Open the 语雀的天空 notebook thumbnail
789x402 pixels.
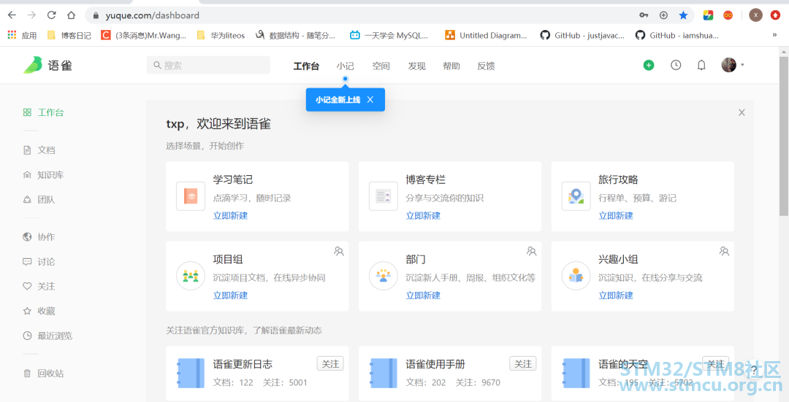[x=576, y=374]
